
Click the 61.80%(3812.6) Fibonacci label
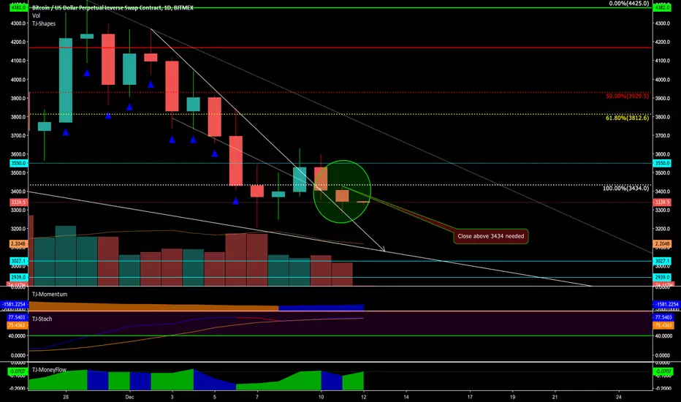coord(627,118)
